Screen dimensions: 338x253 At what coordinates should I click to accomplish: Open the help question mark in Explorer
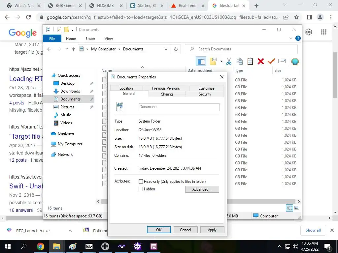[298, 38]
